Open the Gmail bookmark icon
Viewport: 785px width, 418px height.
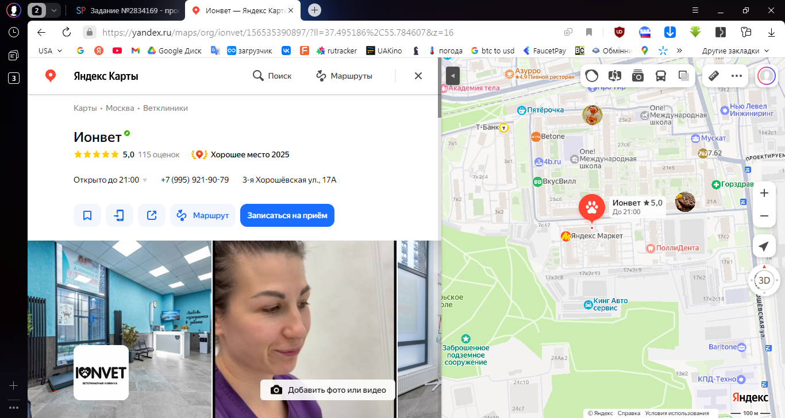[x=136, y=51]
